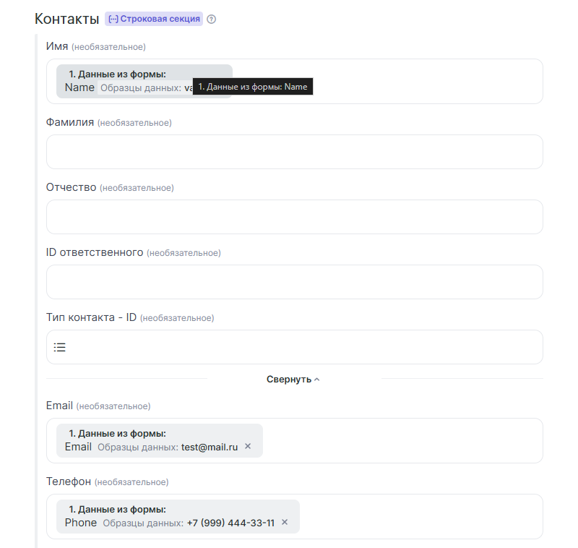Click the Фамилия field label
This screenshot has width=578, height=548.
pos(70,122)
